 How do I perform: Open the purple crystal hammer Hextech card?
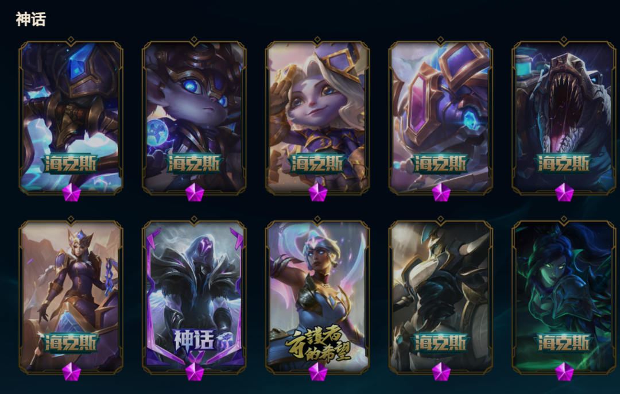441,118
